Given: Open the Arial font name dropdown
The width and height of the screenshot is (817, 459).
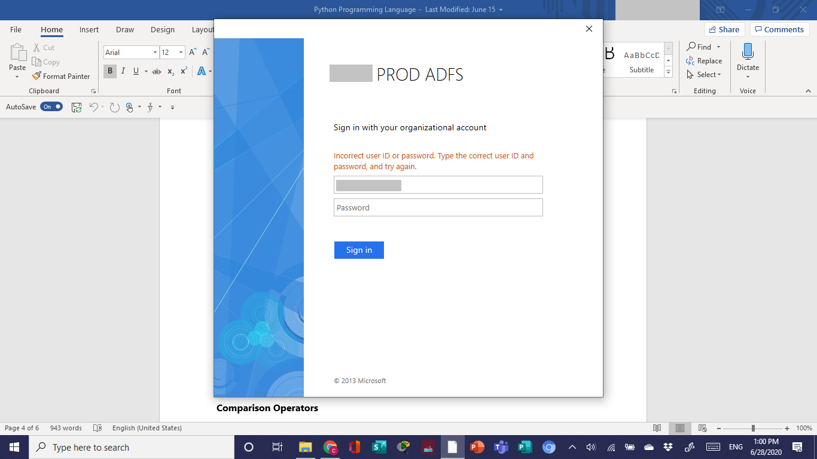Looking at the screenshot, I should 155,53.
